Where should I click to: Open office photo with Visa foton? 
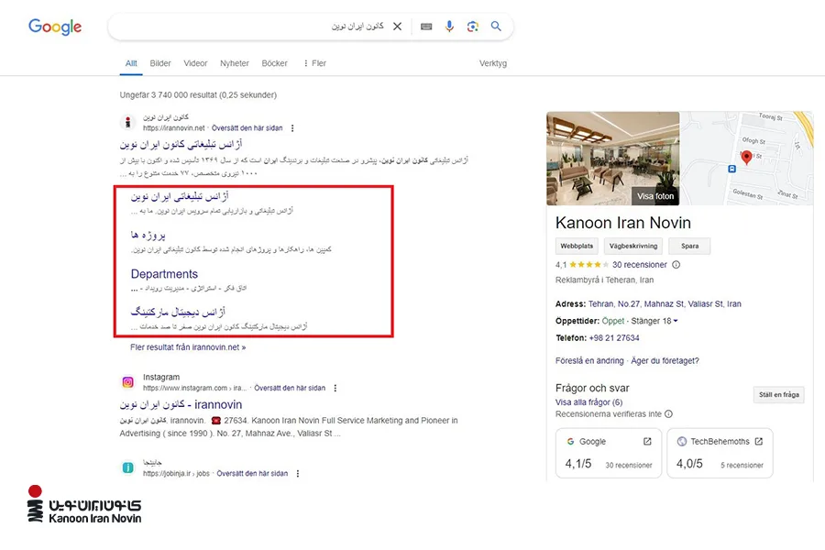pos(613,159)
